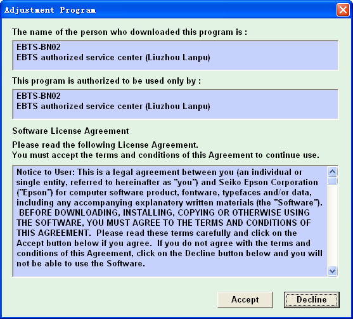Click inside the authorized user box
This screenshot has width=353, height=319.
[x=175, y=104]
